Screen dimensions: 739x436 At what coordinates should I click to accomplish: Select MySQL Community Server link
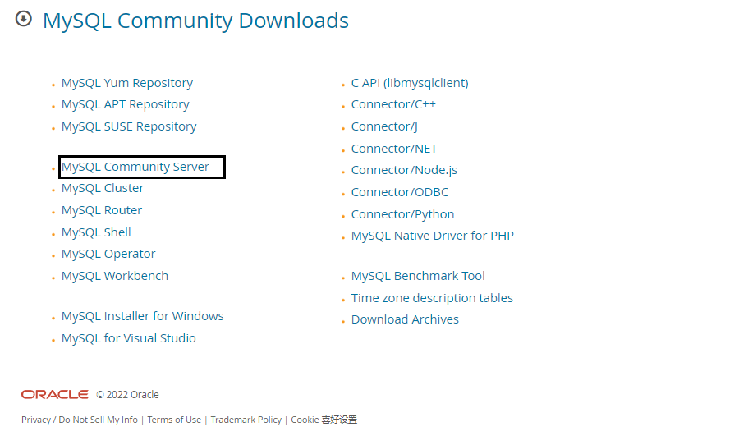(x=135, y=167)
